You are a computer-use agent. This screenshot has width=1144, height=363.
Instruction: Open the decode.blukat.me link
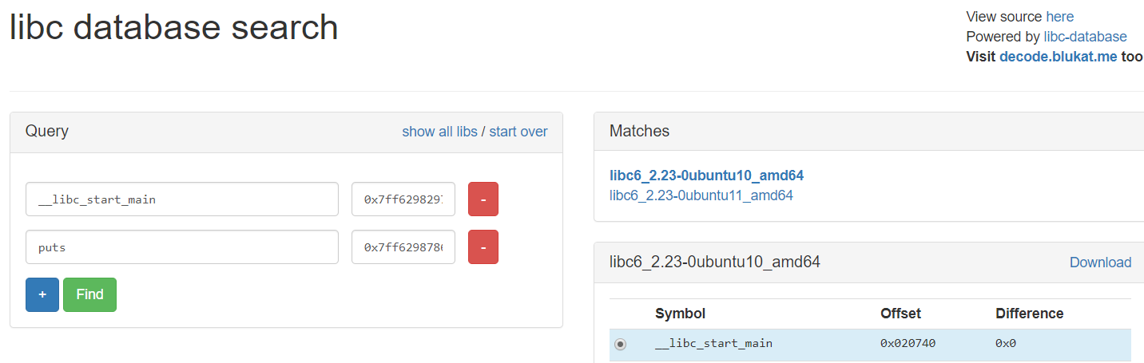pos(1058,57)
